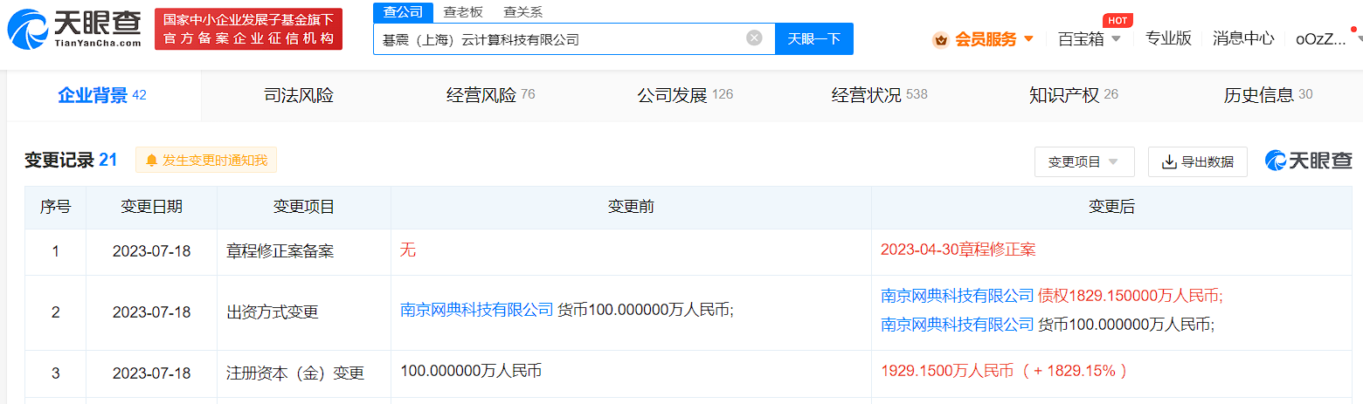The image size is (1363, 404).
Task: Go to the 专业版 professional version
Action: point(1168,38)
